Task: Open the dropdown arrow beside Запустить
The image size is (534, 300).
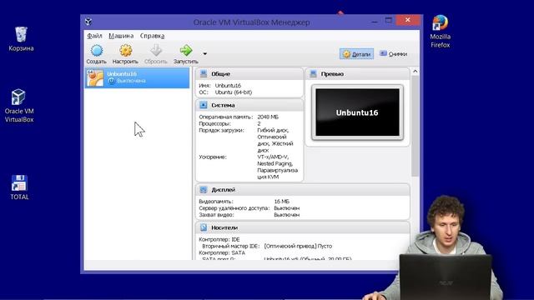Action: [204, 53]
